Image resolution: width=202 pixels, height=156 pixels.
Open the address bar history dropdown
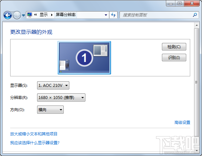point(106,15)
